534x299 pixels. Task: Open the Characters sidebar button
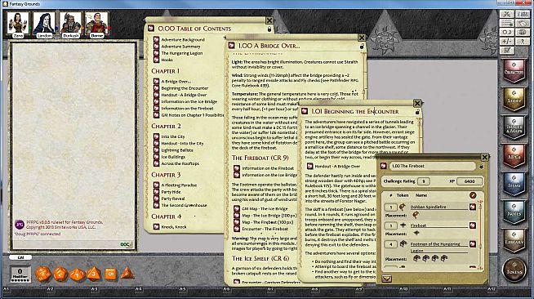coord(514,71)
